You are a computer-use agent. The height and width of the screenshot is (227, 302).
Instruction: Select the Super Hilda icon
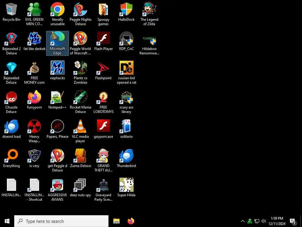click(x=126, y=185)
